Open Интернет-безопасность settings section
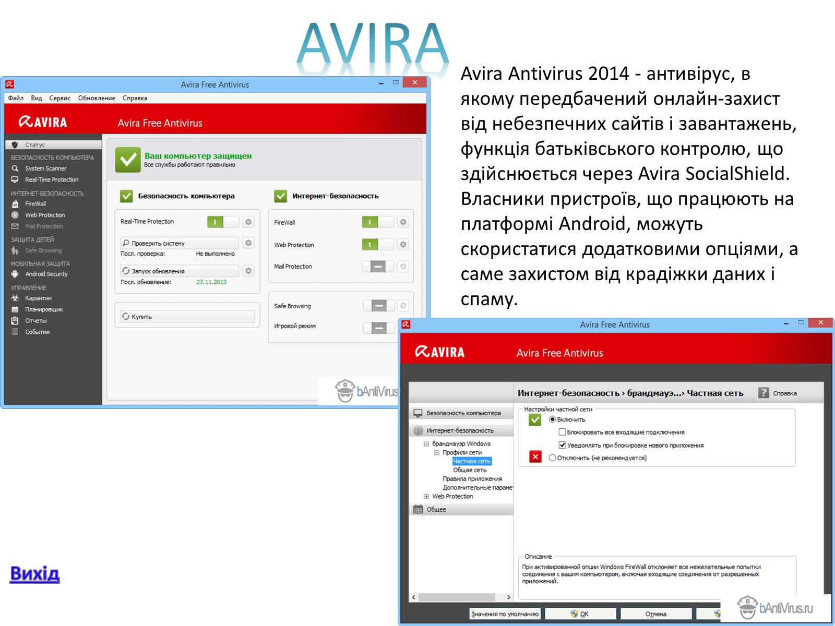835x626 pixels. (462, 431)
